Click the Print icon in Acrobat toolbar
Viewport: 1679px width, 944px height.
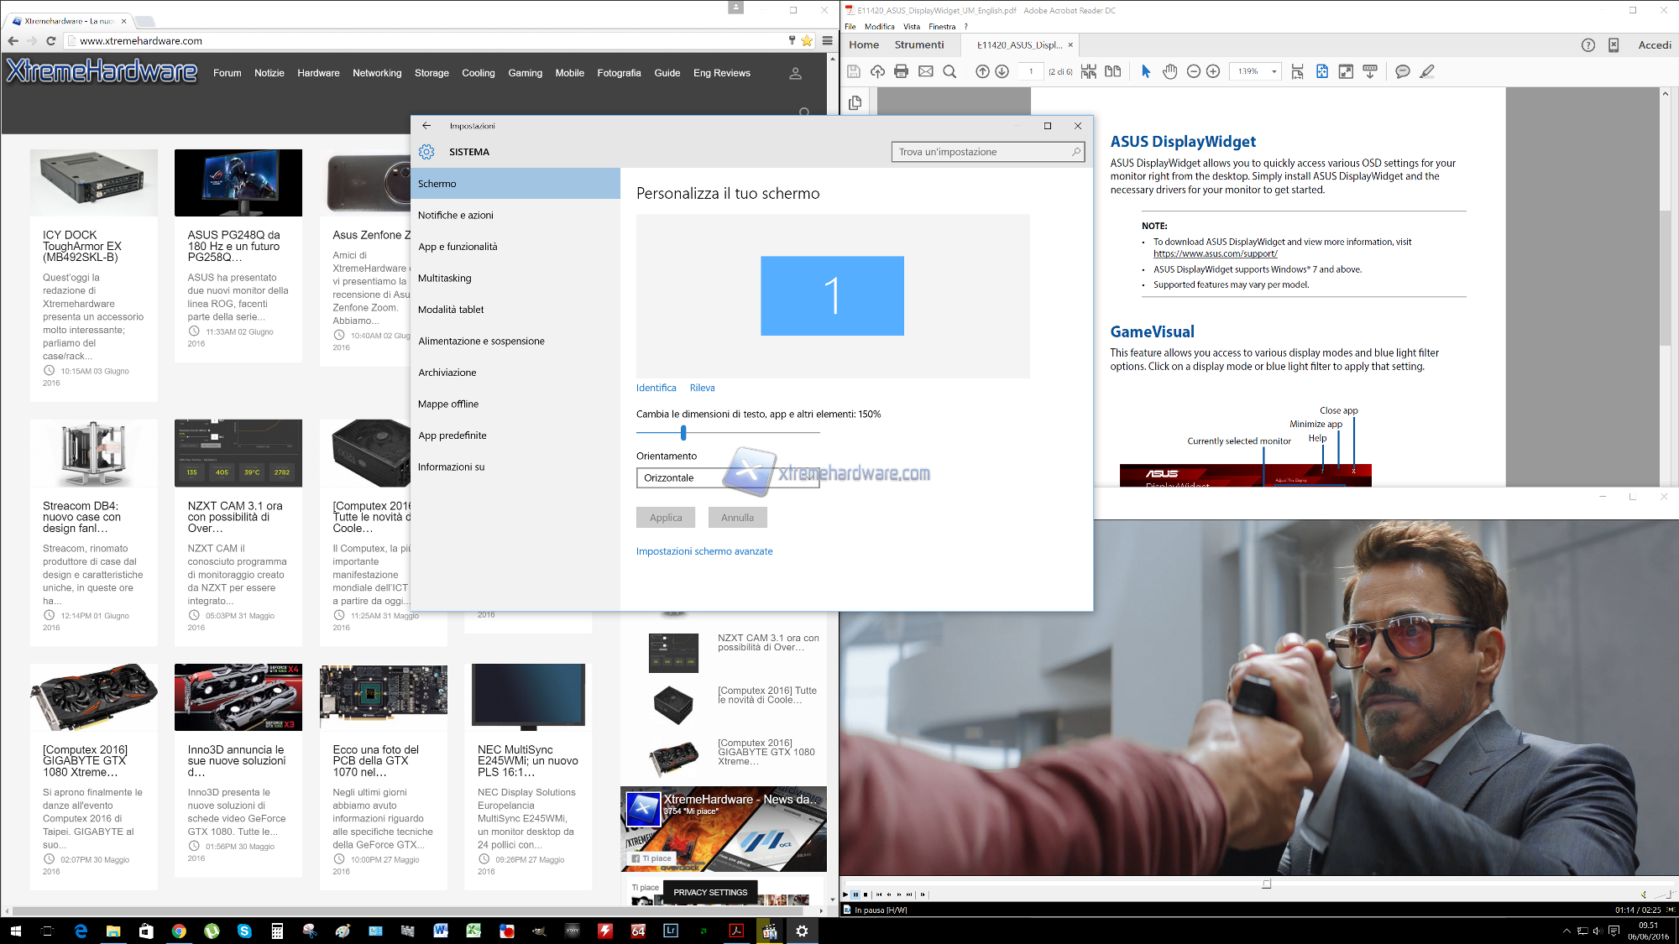tap(901, 71)
